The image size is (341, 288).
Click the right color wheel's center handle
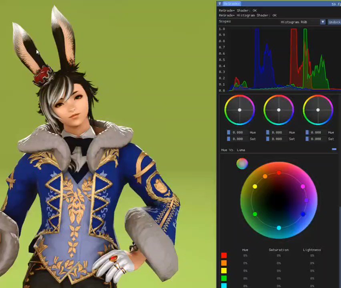coord(318,110)
